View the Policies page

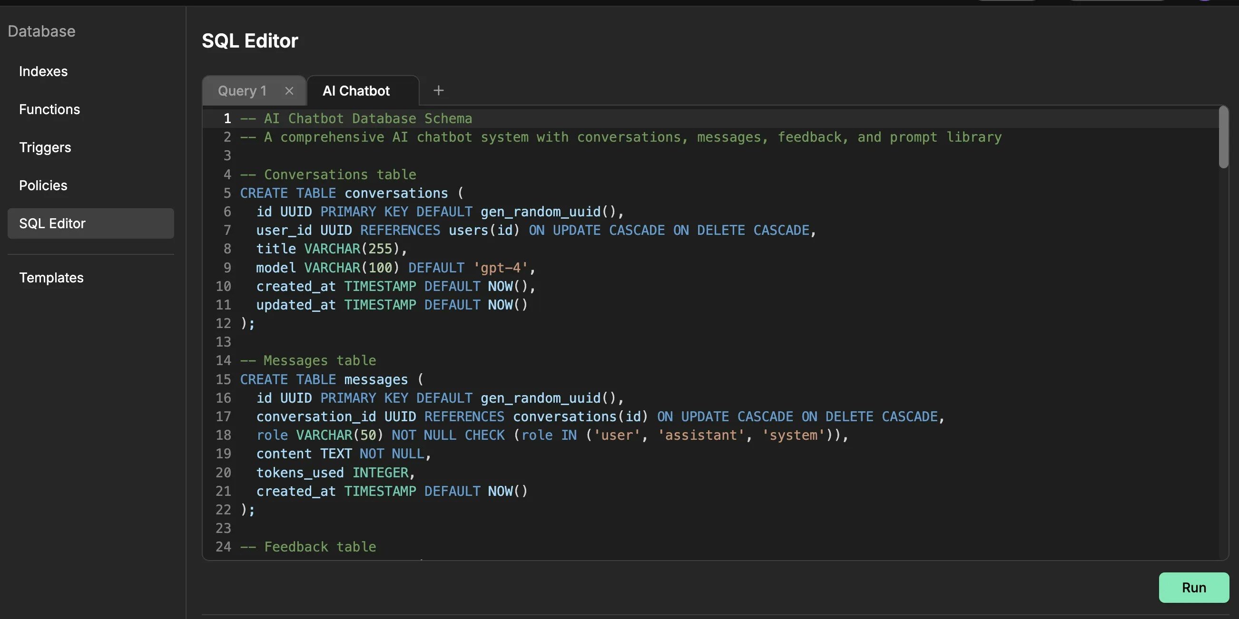(43, 185)
